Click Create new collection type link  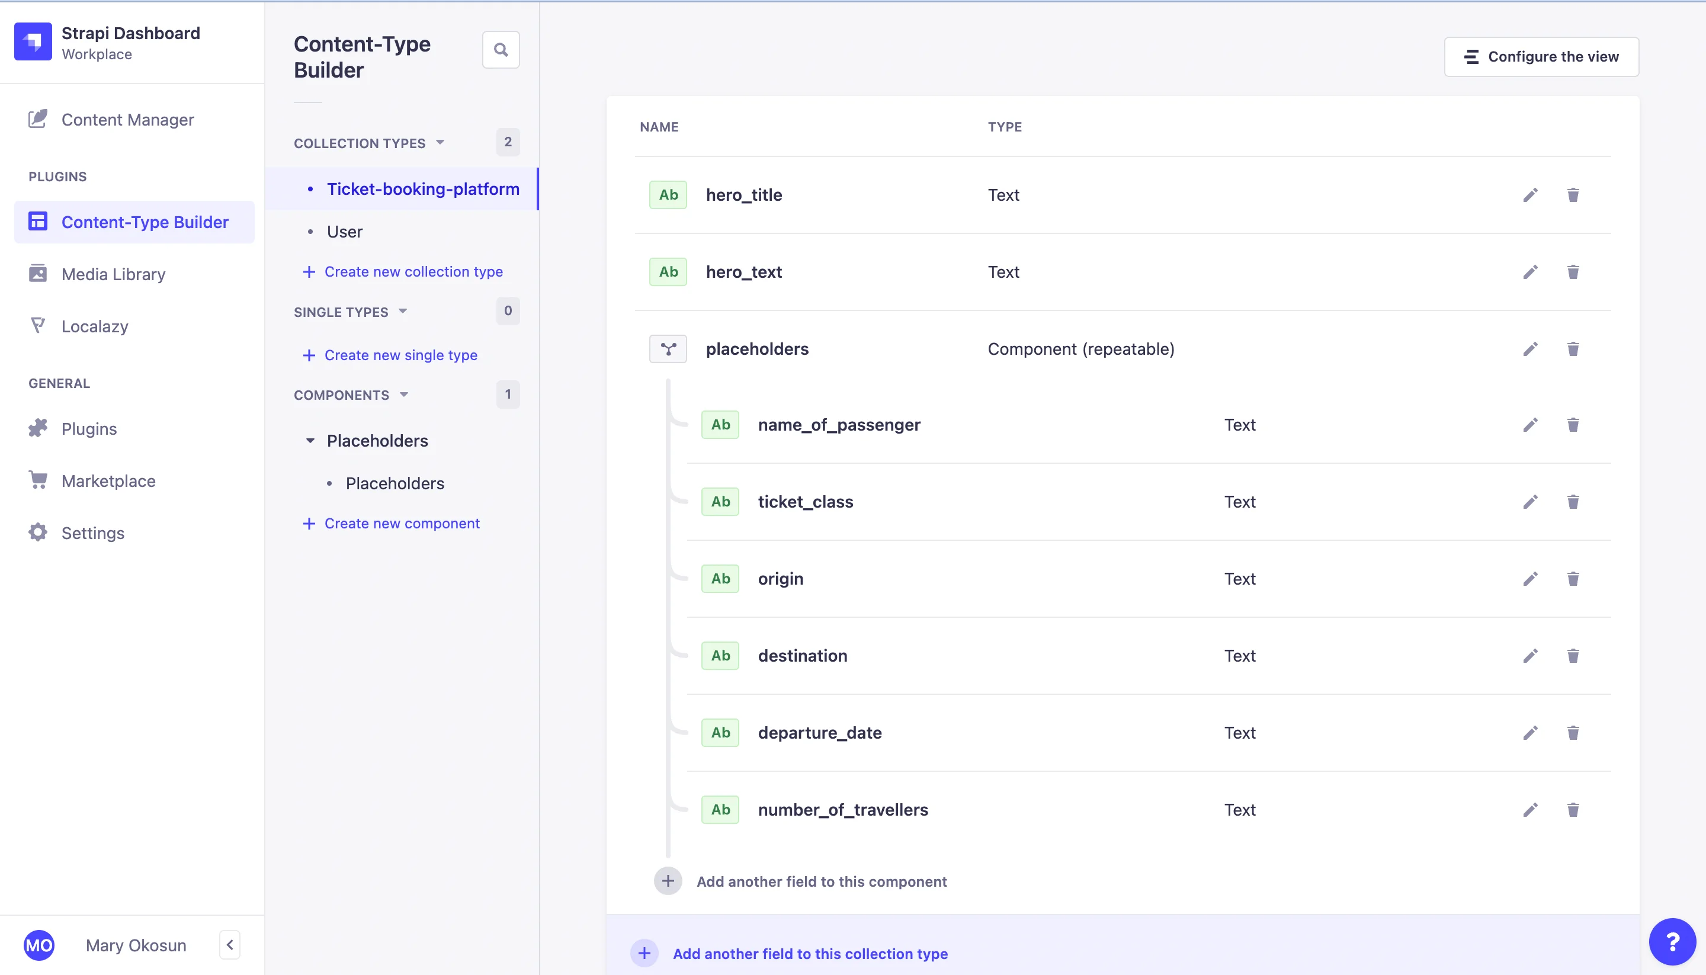point(413,271)
